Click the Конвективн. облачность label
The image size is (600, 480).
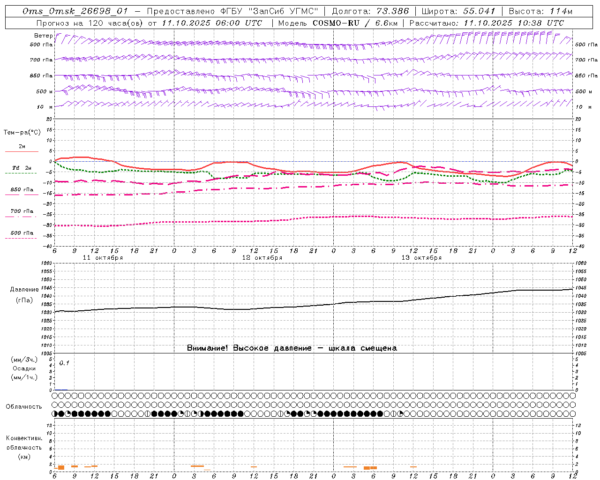coord(24,443)
